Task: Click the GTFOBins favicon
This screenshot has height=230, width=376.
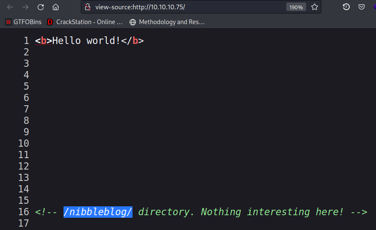Action: click(8, 22)
